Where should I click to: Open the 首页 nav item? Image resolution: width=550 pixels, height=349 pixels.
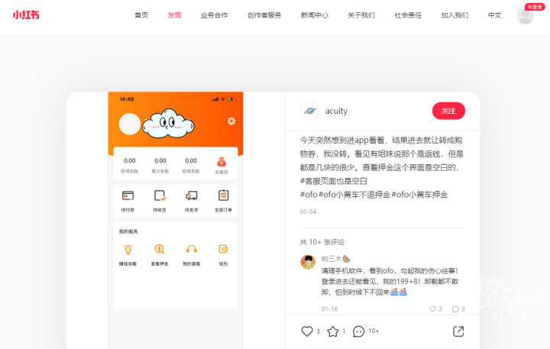coord(141,15)
